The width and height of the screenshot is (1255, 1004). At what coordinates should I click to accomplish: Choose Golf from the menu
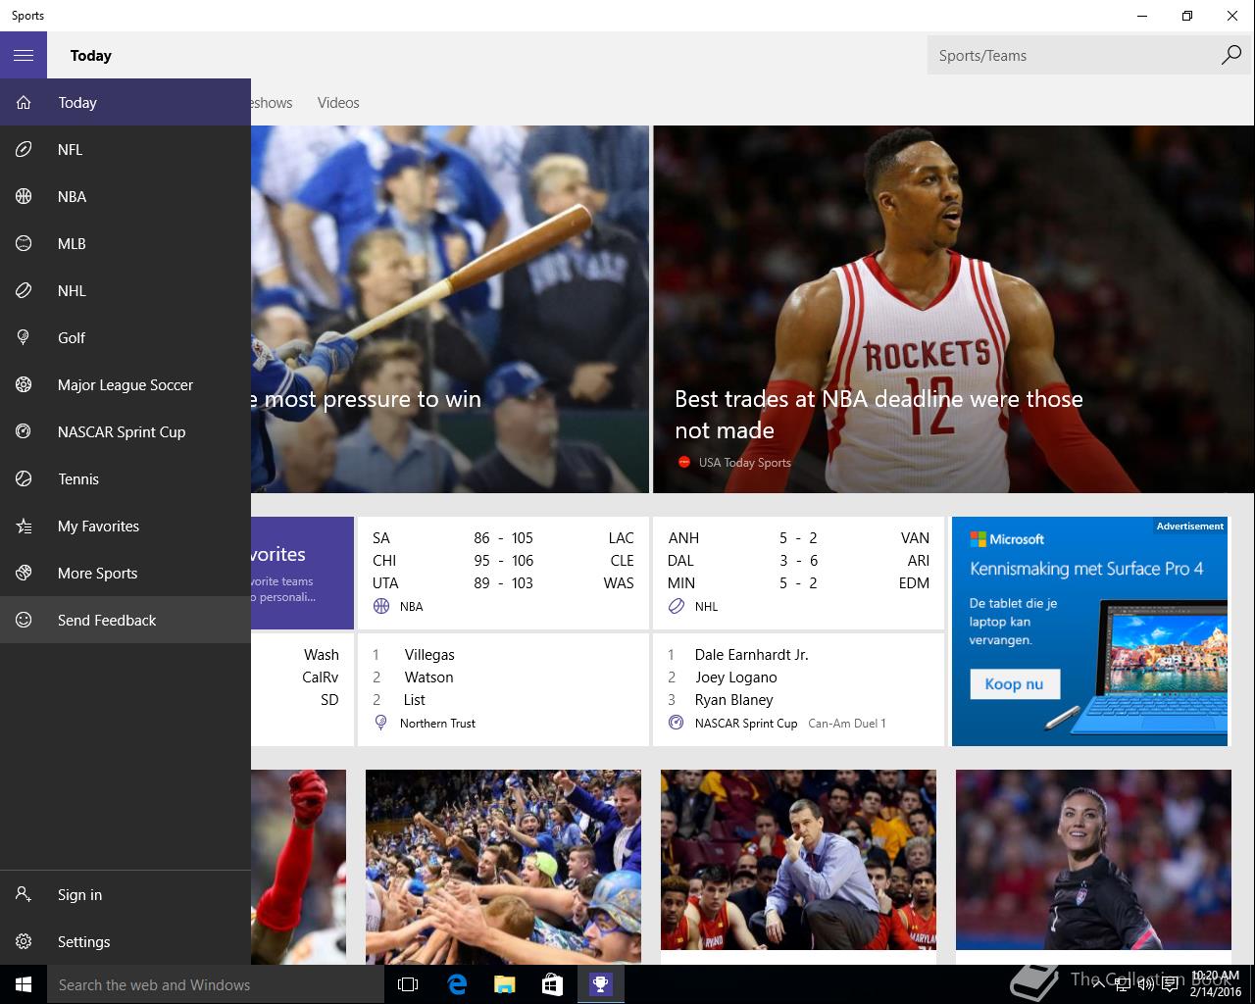coord(125,337)
